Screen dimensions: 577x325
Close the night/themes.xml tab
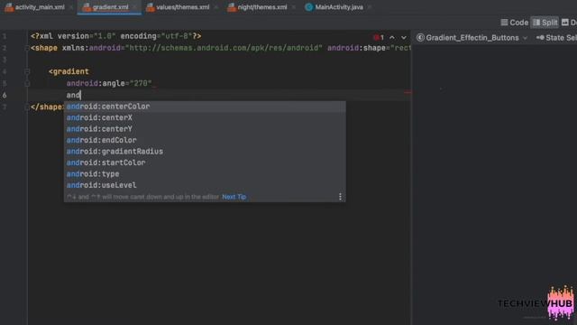click(294, 7)
